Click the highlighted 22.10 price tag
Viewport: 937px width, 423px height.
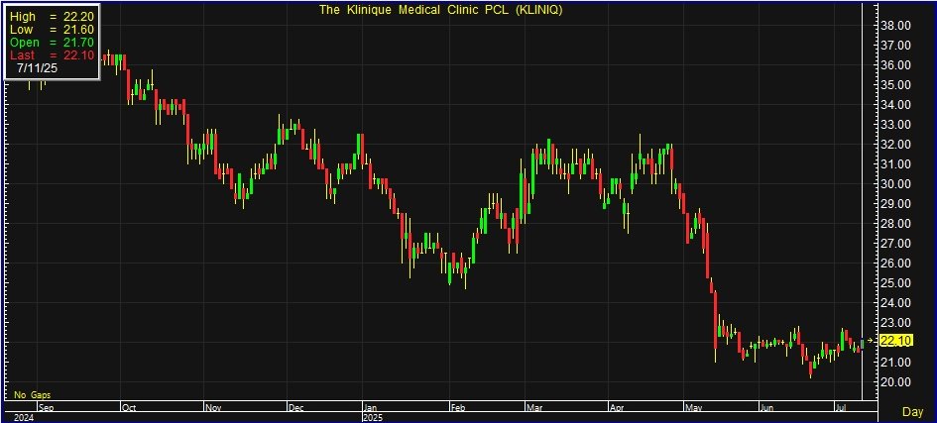pyautogui.click(x=895, y=341)
